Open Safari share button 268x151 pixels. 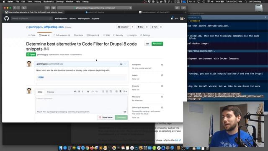(x=177, y=8)
